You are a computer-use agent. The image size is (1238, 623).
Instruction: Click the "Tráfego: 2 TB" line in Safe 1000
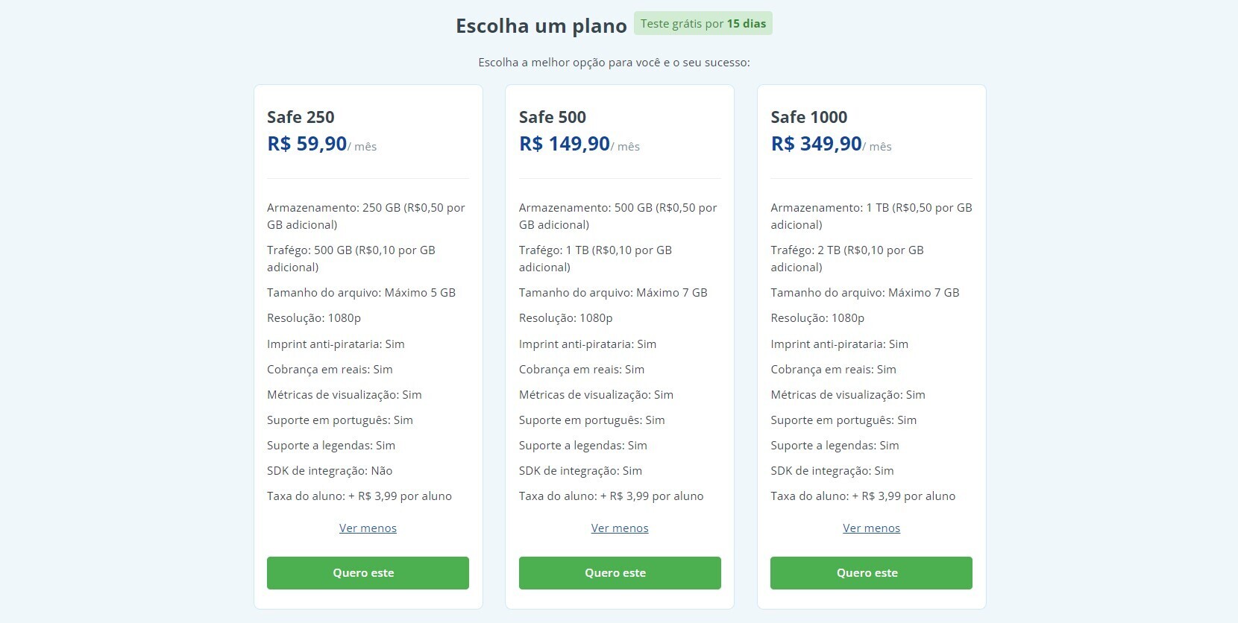point(846,259)
